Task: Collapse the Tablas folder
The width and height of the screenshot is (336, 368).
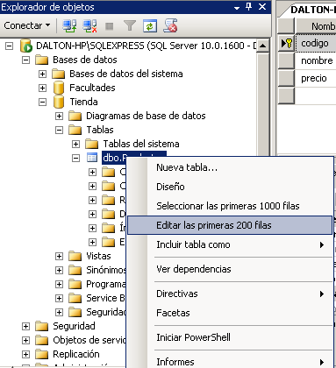Action: [59, 130]
